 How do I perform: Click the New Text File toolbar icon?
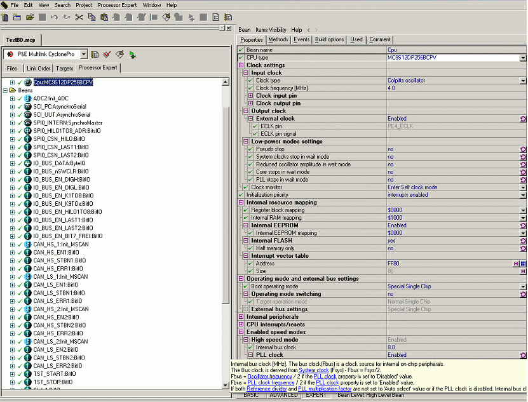point(4,18)
